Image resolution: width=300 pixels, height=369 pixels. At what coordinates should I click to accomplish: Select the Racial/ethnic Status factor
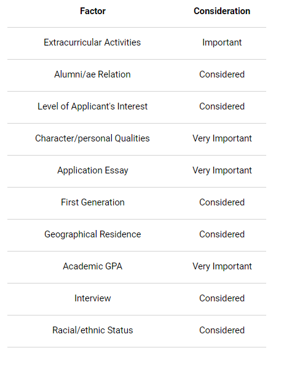coord(93,330)
